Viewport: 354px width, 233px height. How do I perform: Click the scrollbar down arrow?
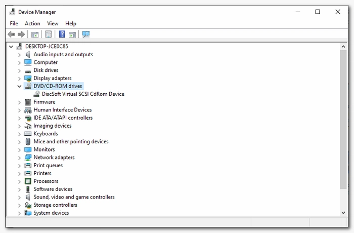(x=343, y=213)
